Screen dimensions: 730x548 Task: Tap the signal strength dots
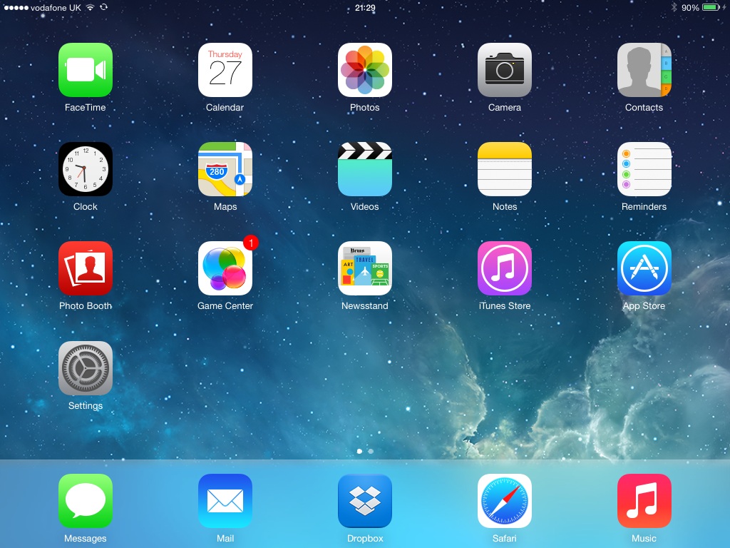[x=16, y=8]
